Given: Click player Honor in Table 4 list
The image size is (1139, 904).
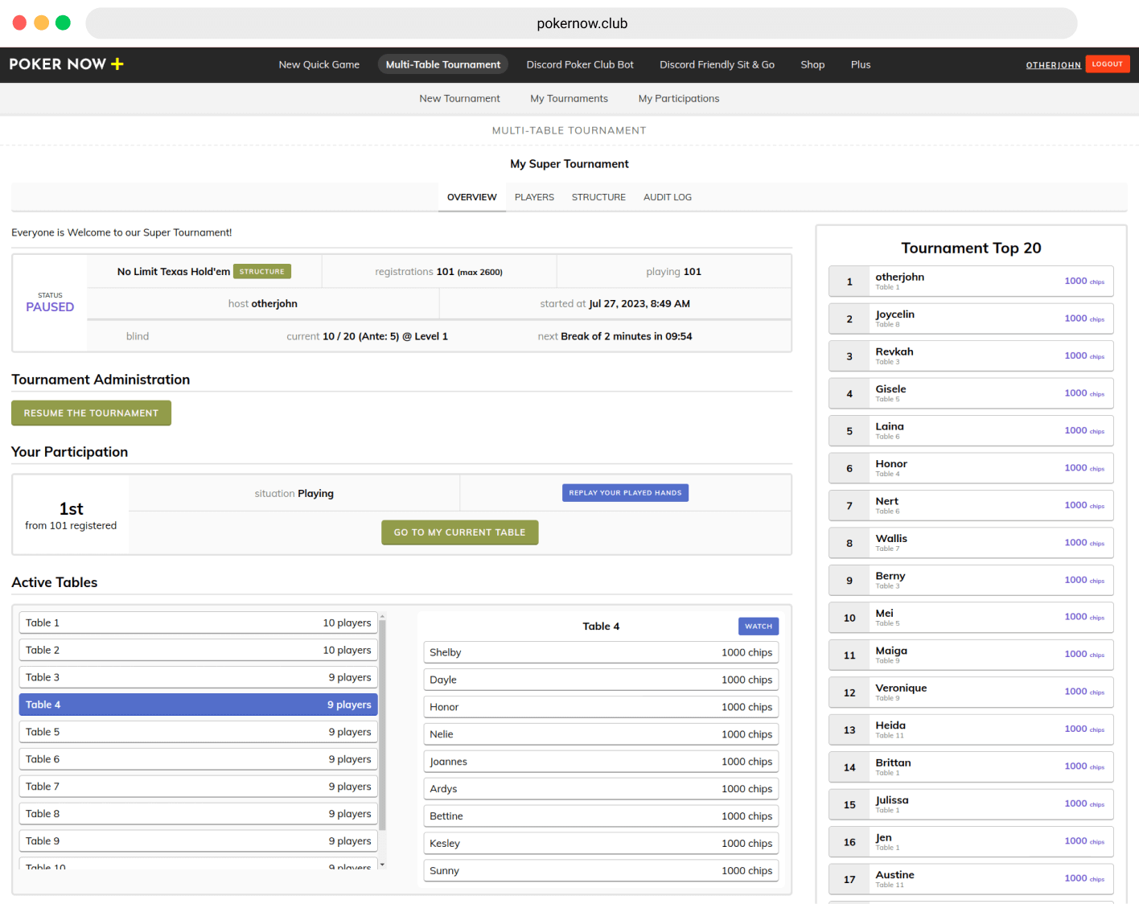Looking at the screenshot, I should 601,708.
